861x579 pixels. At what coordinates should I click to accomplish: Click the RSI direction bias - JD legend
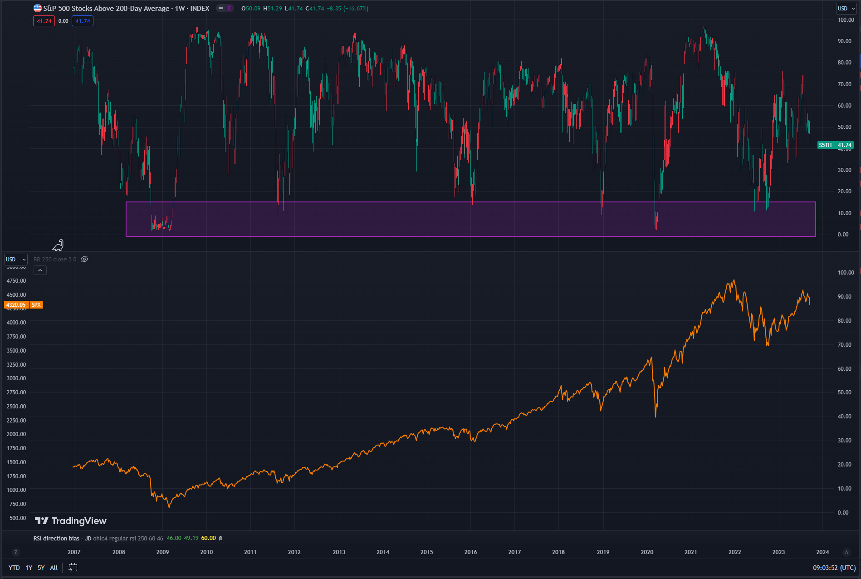(63, 538)
